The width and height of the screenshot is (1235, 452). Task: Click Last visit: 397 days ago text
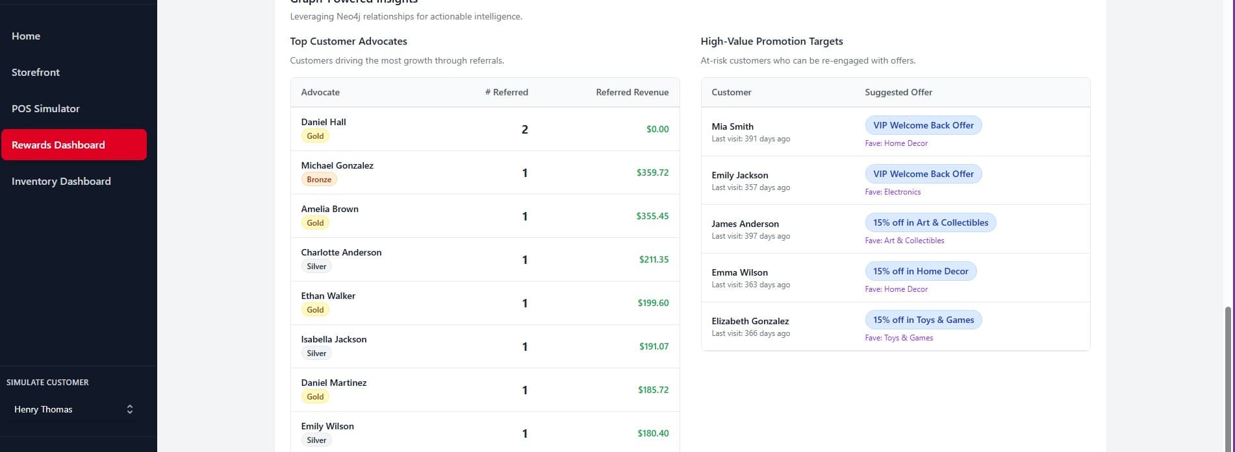point(750,236)
